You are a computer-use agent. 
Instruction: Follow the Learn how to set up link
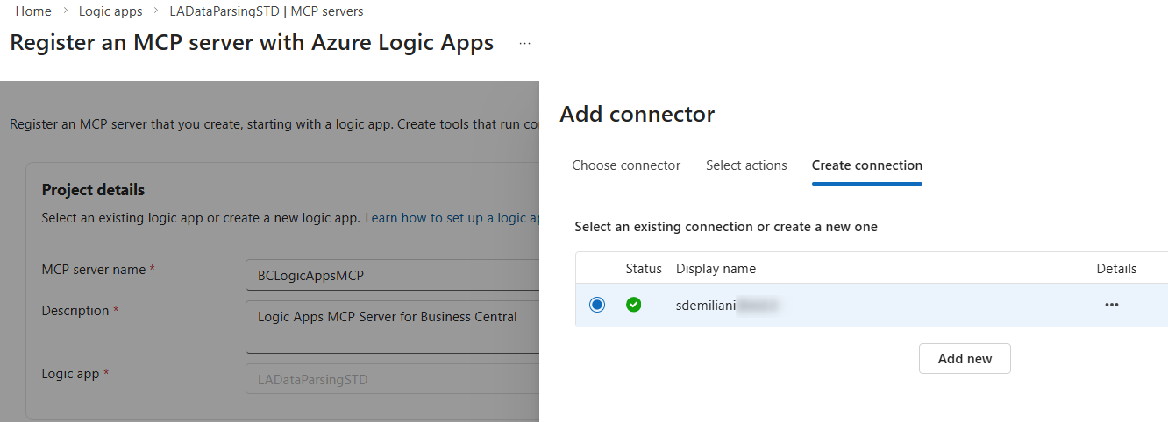(x=451, y=218)
